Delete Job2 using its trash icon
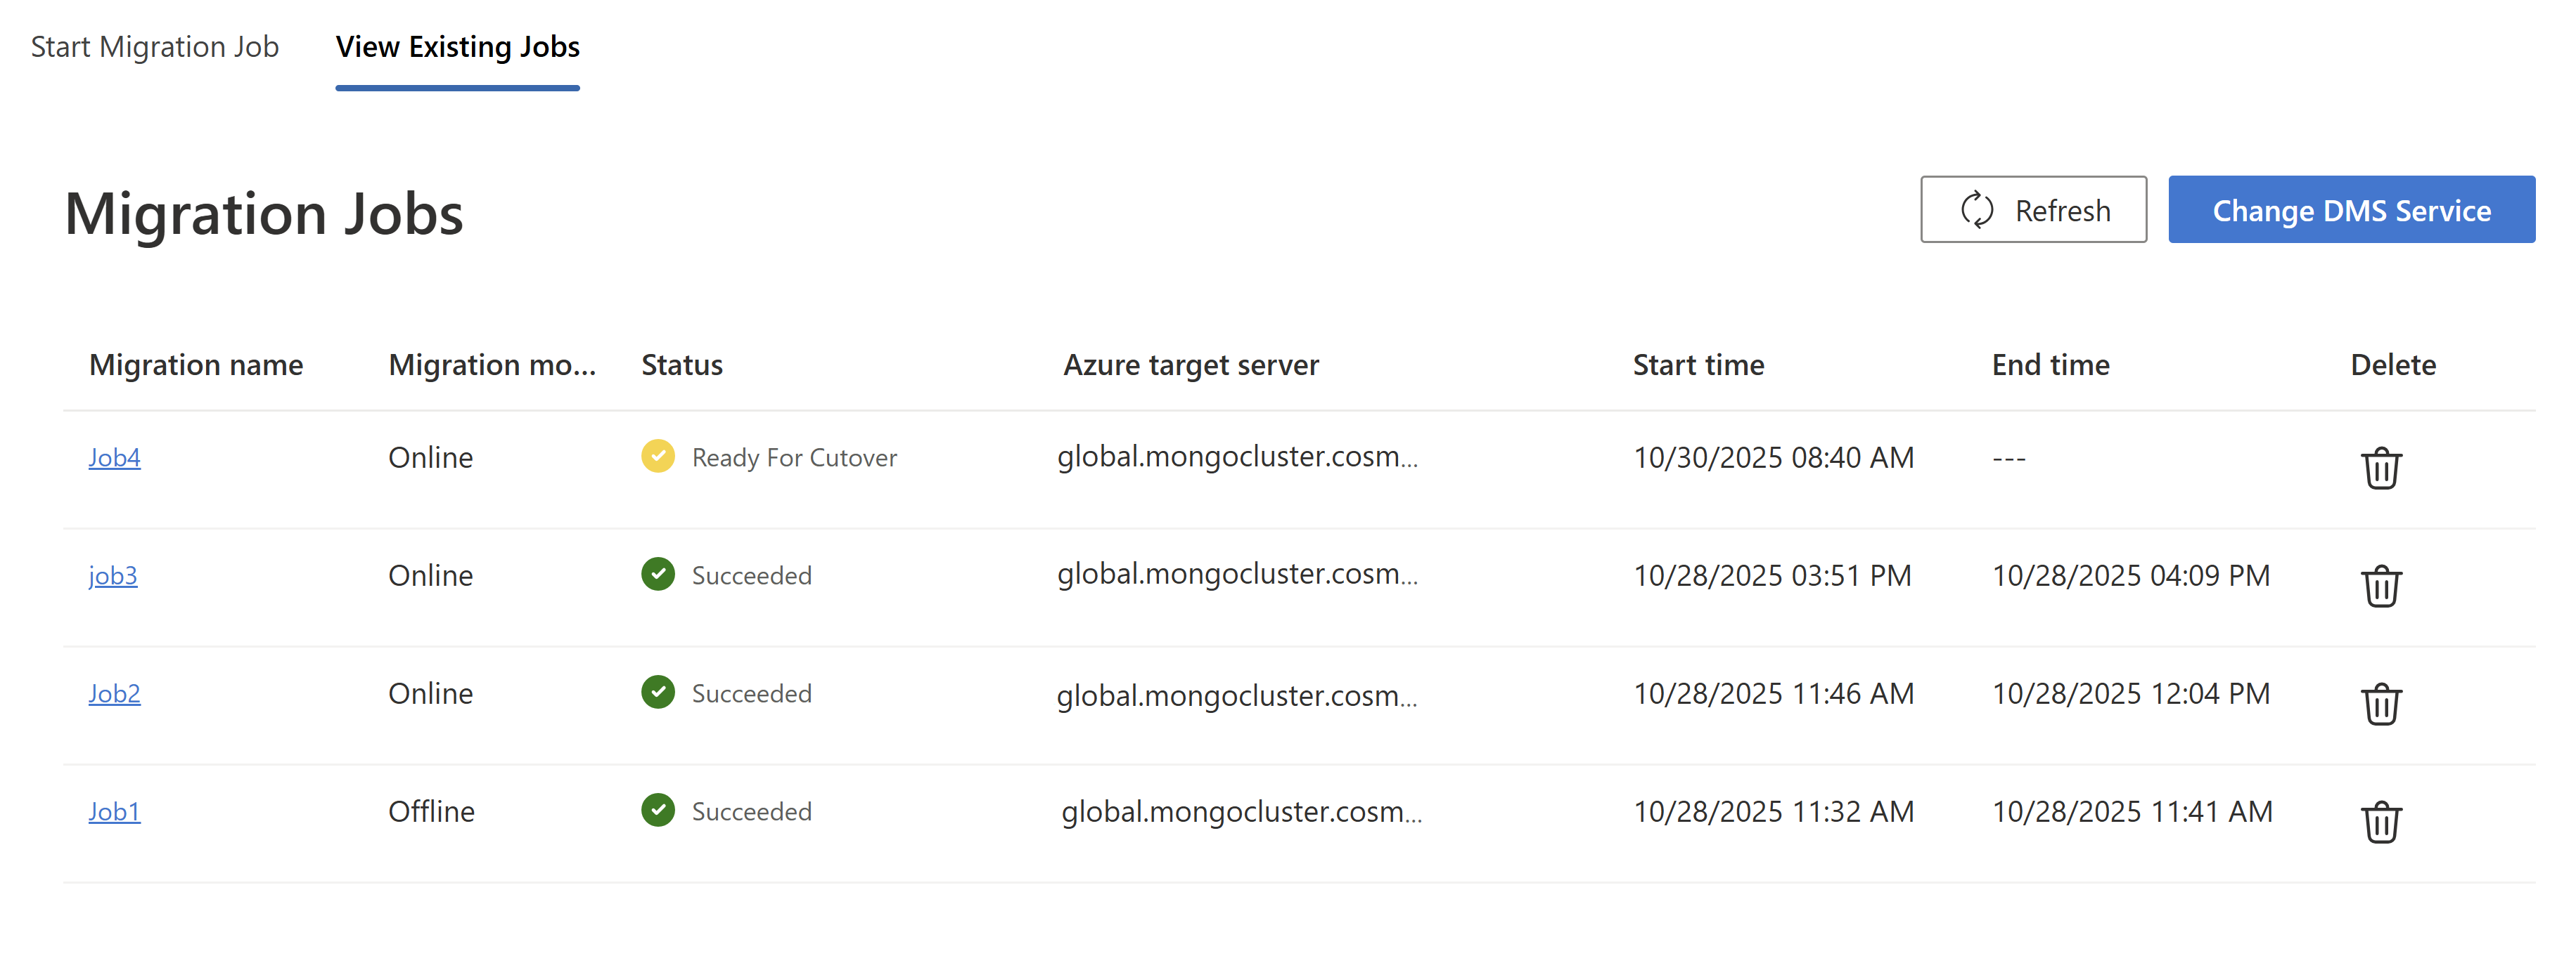The height and width of the screenshot is (963, 2576). tap(2380, 703)
